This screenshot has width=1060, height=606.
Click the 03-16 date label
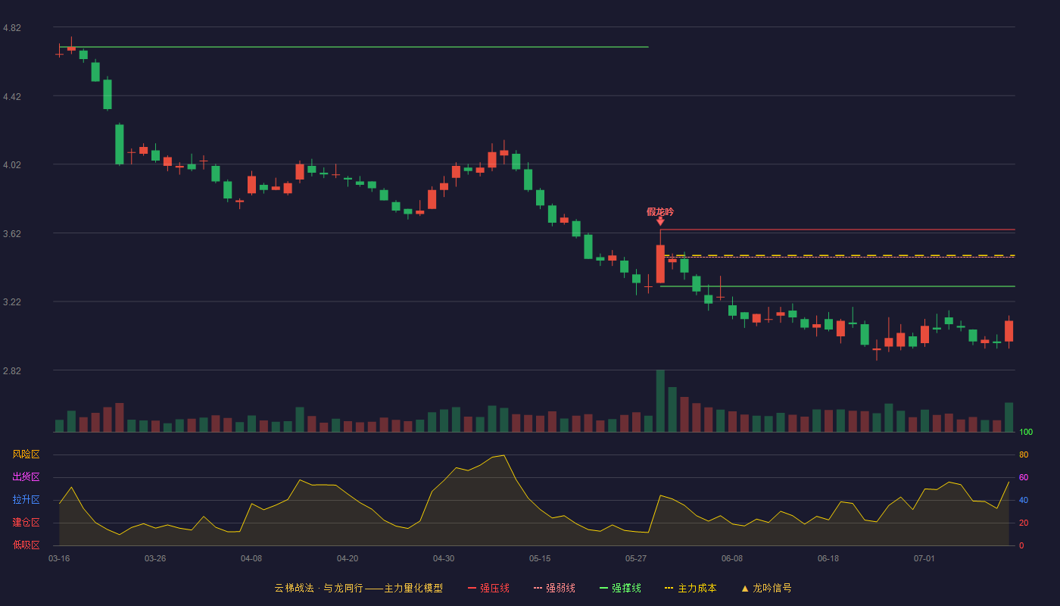pos(59,558)
